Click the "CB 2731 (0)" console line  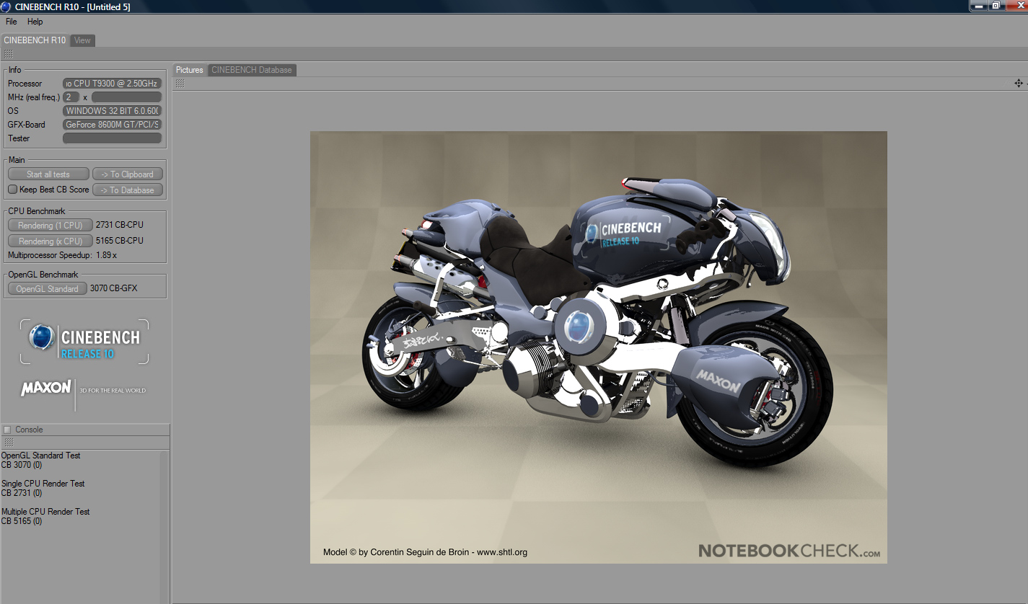point(22,493)
